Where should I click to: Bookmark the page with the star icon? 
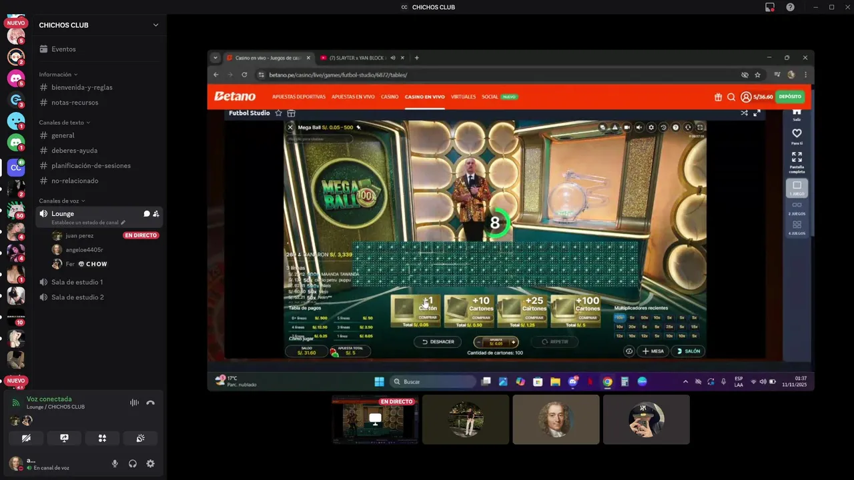(x=757, y=75)
